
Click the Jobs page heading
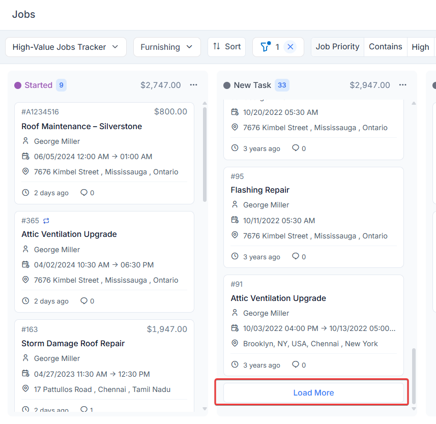click(x=23, y=14)
